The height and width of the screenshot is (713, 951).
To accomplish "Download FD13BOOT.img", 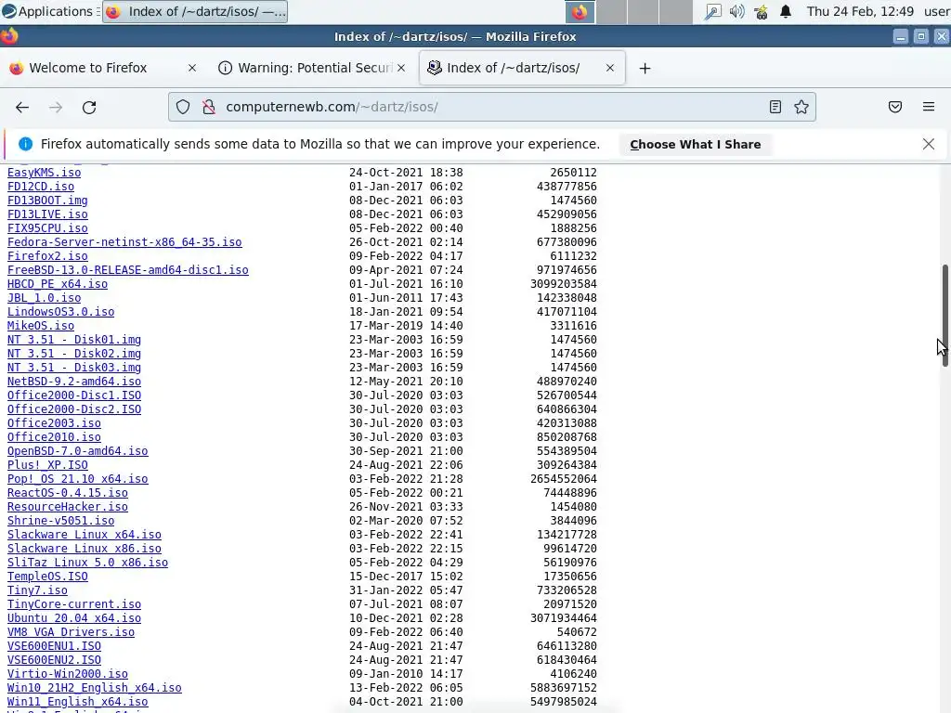I will click(x=47, y=201).
